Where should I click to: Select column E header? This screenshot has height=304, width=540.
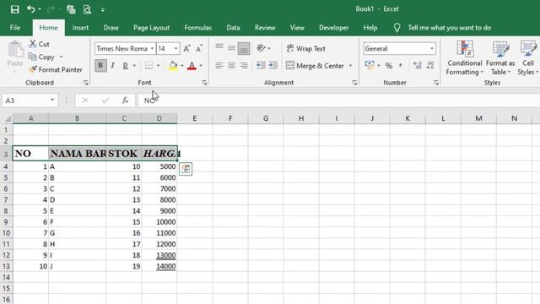[195, 118]
